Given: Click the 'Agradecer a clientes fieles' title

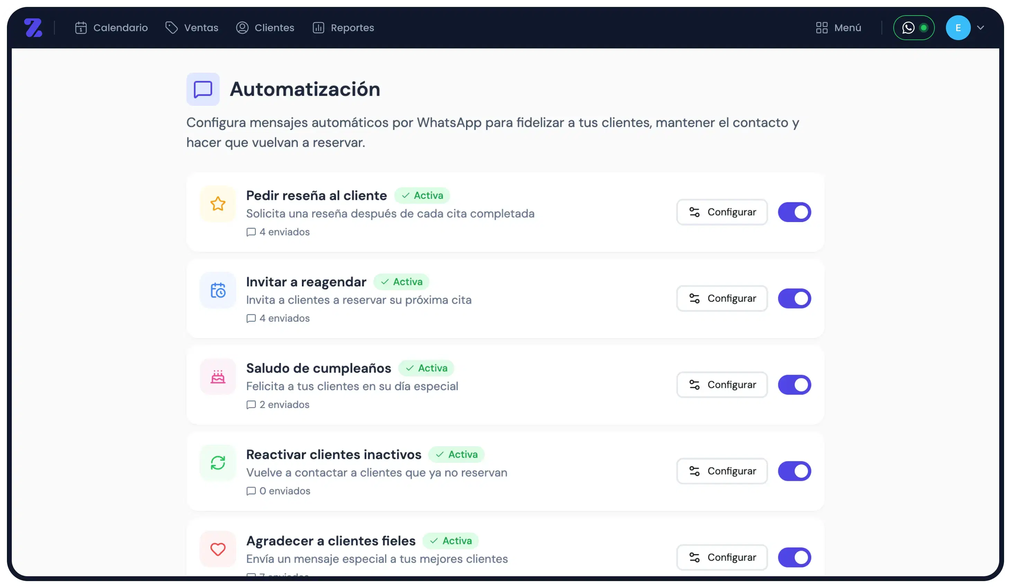Looking at the screenshot, I should tap(331, 541).
